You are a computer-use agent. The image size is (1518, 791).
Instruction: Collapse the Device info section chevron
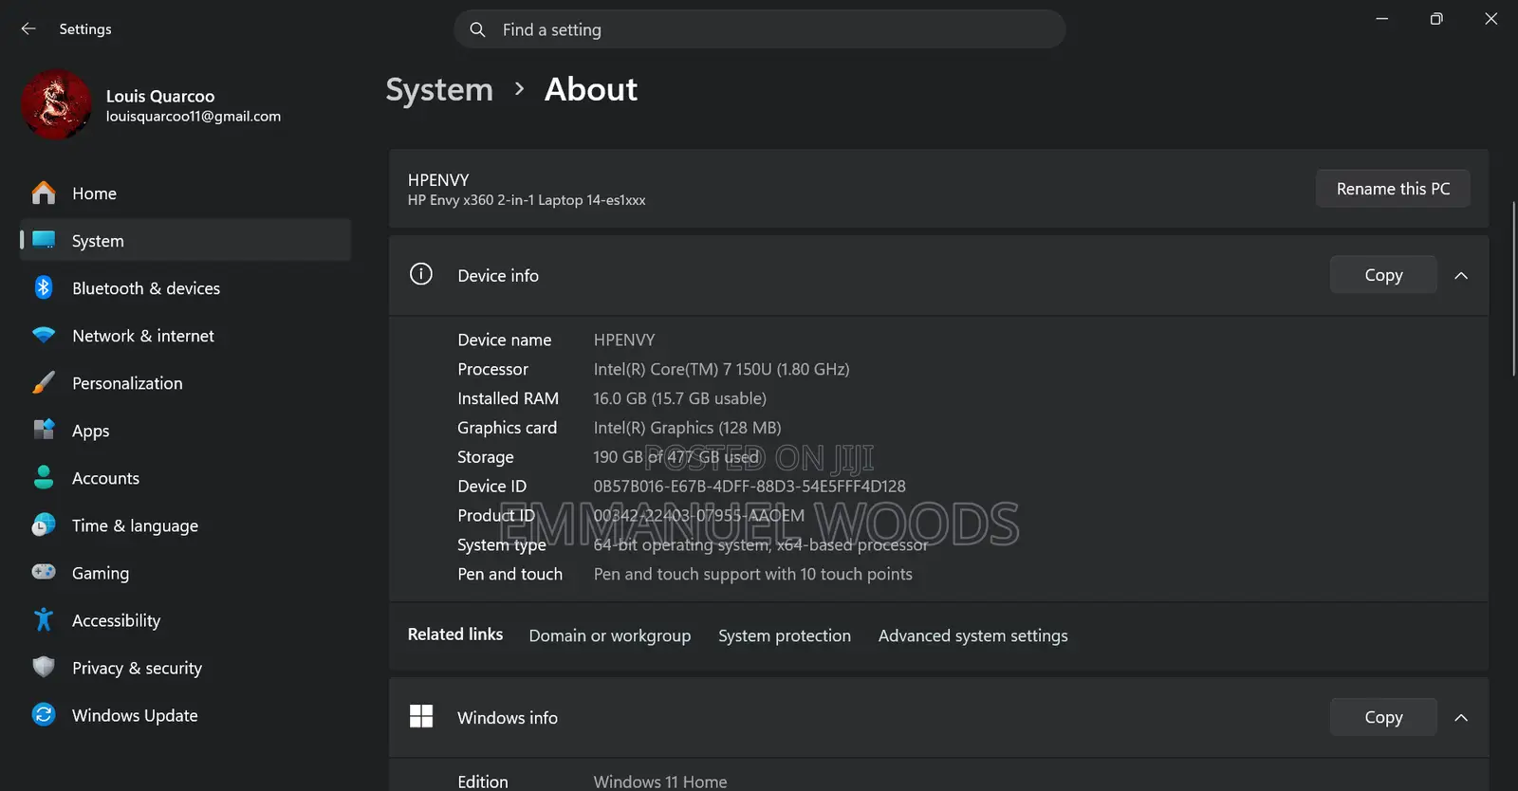click(1461, 275)
